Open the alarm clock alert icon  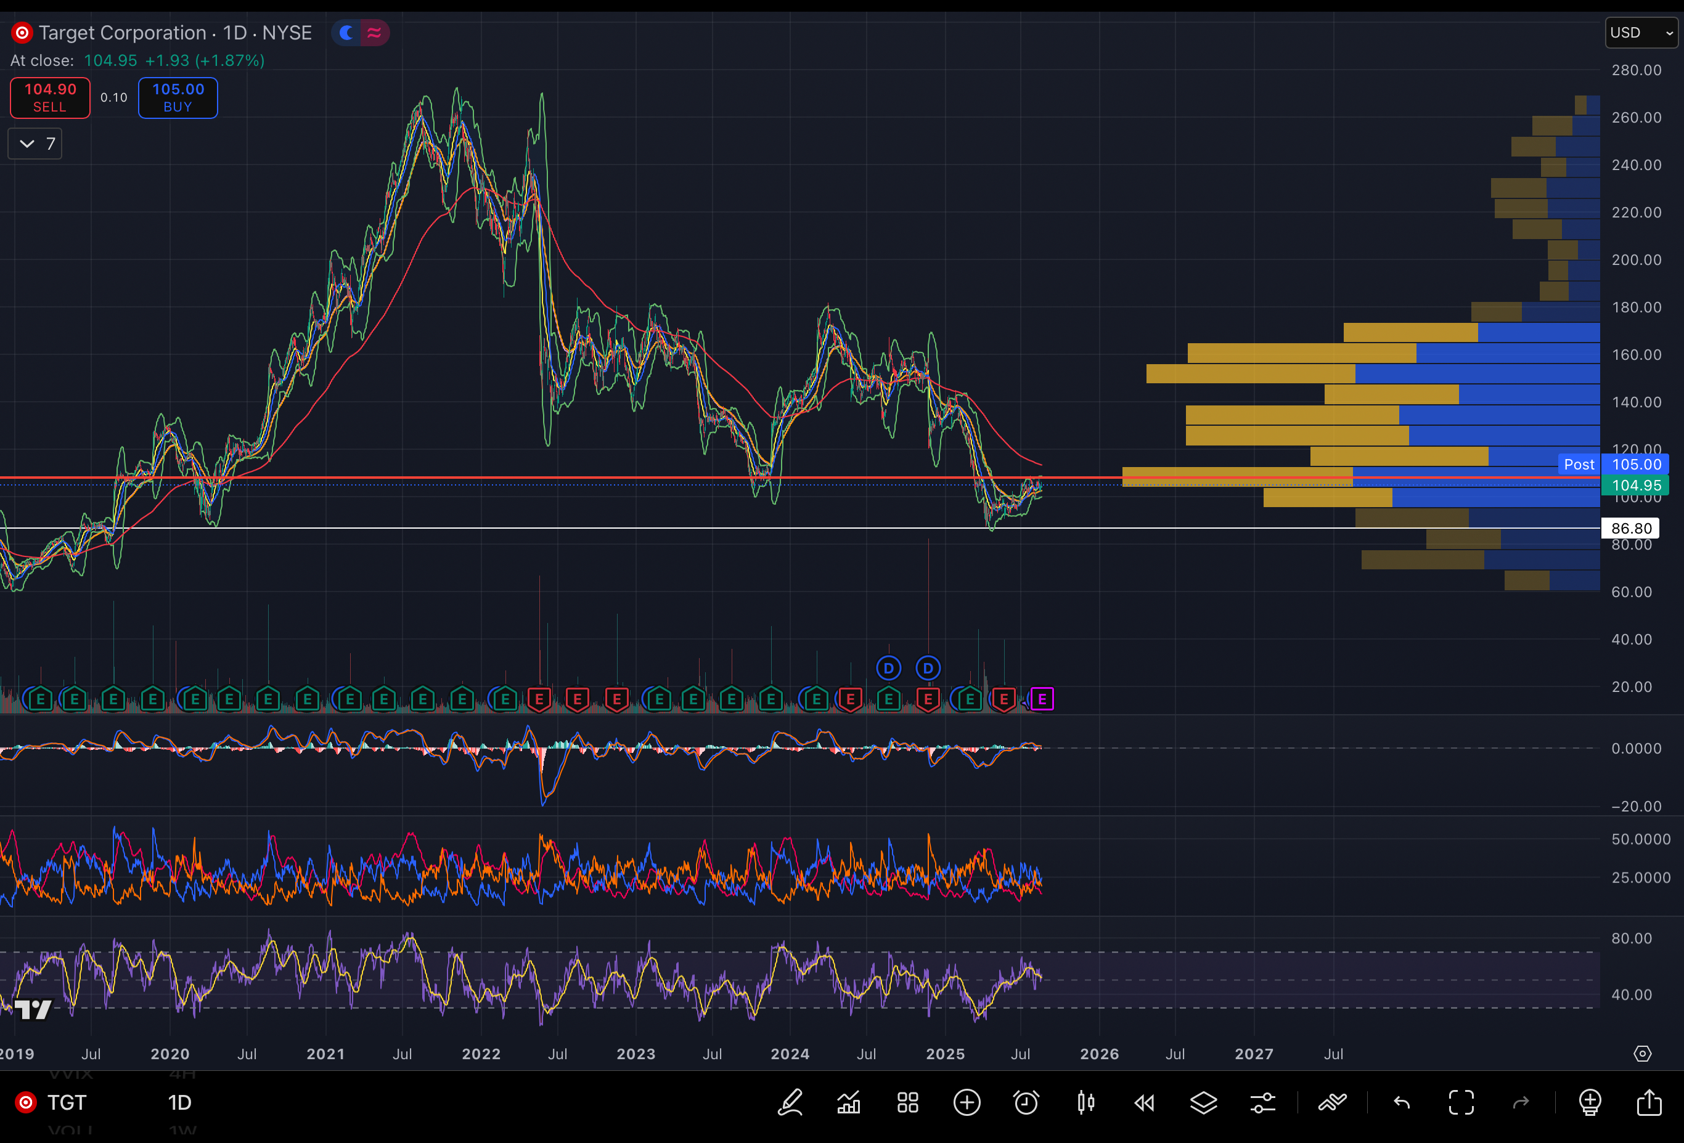point(1026,1102)
